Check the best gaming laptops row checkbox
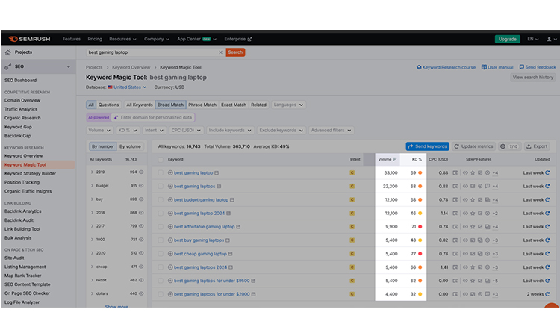 (161, 187)
